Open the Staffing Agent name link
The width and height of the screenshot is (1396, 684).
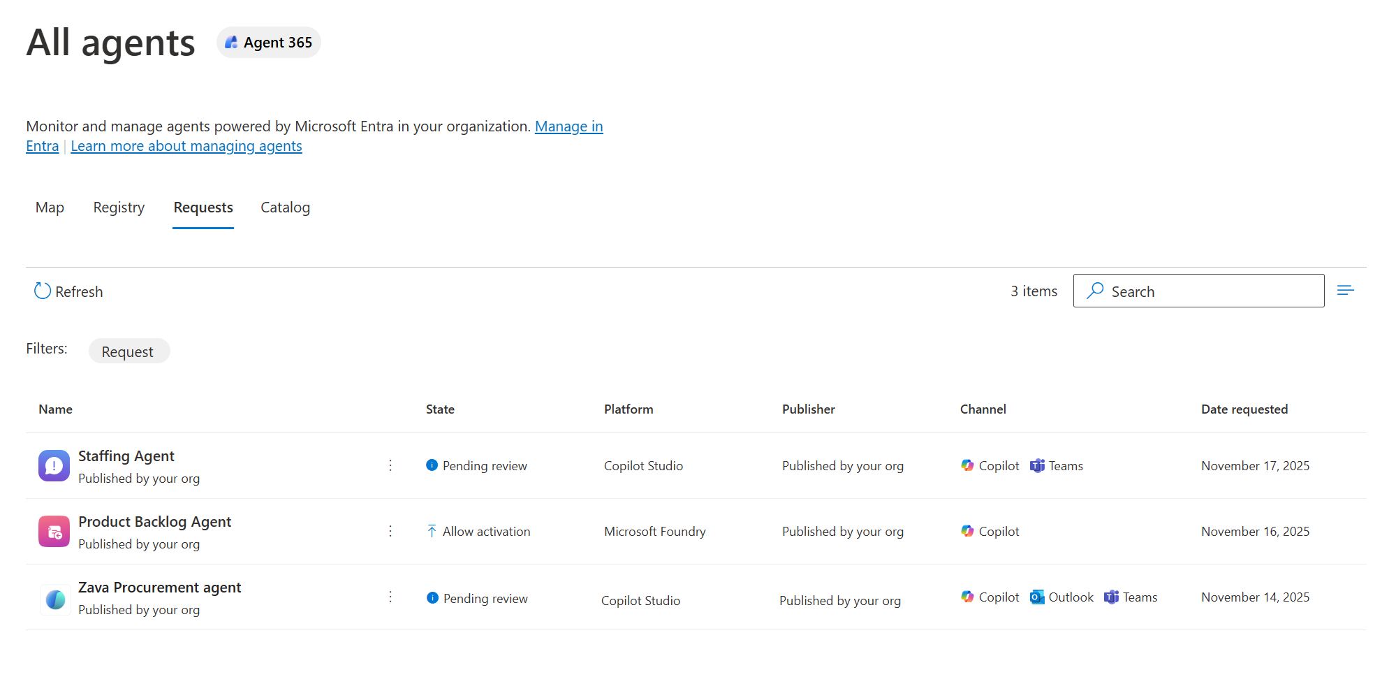(x=126, y=456)
